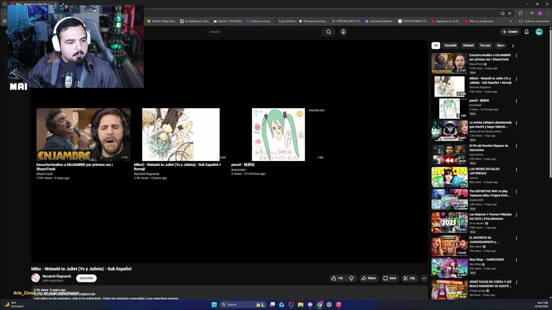The height and width of the screenshot is (310, 552).
Task: Open the Windows Start menu
Action: 214,304
